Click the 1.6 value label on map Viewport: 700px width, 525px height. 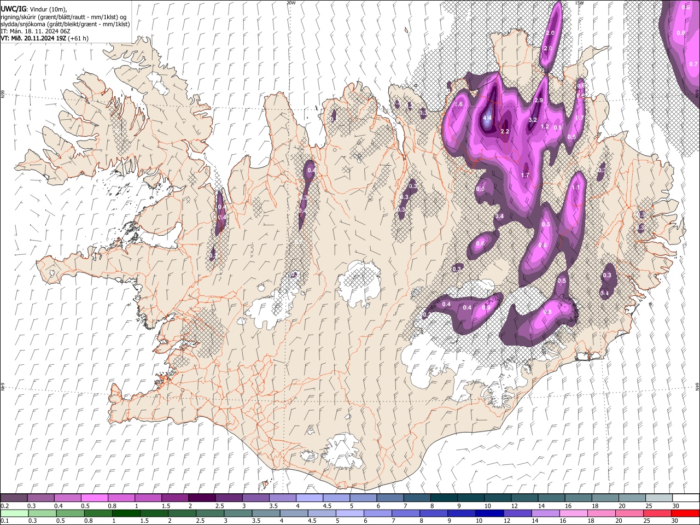(x=459, y=104)
